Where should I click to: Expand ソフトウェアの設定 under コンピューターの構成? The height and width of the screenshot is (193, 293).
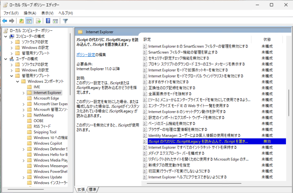pyautogui.click(x=12, y=42)
